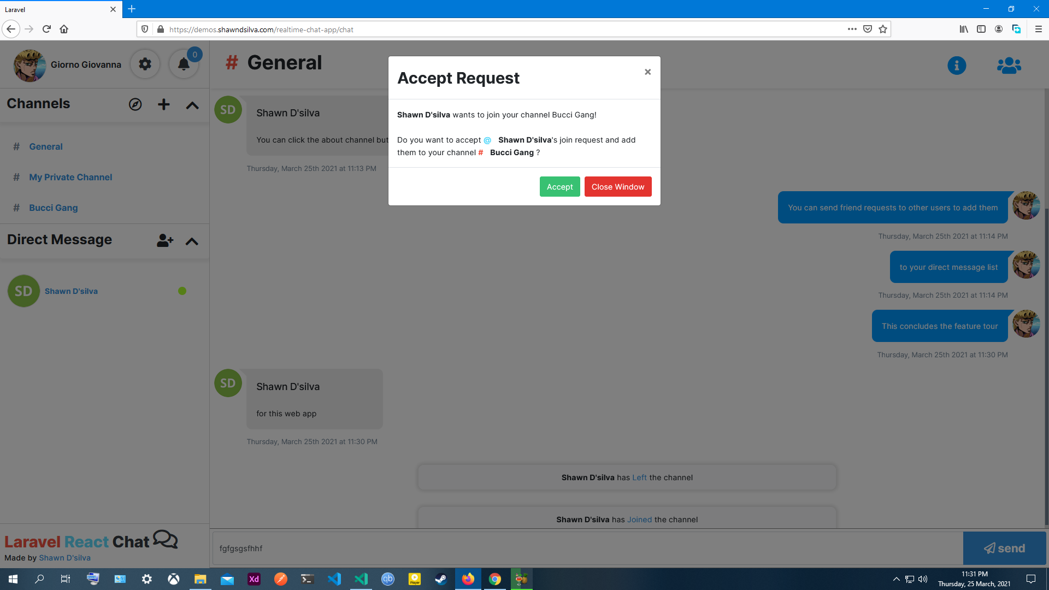
Task: Click the message input field
Action: click(x=587, y=548)
